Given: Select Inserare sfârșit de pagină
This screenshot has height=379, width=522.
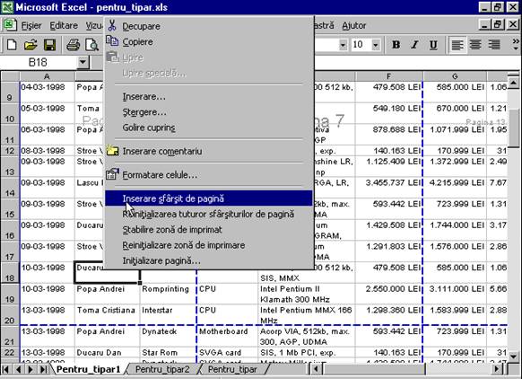Looking at the screenshot, I should 209,198.
